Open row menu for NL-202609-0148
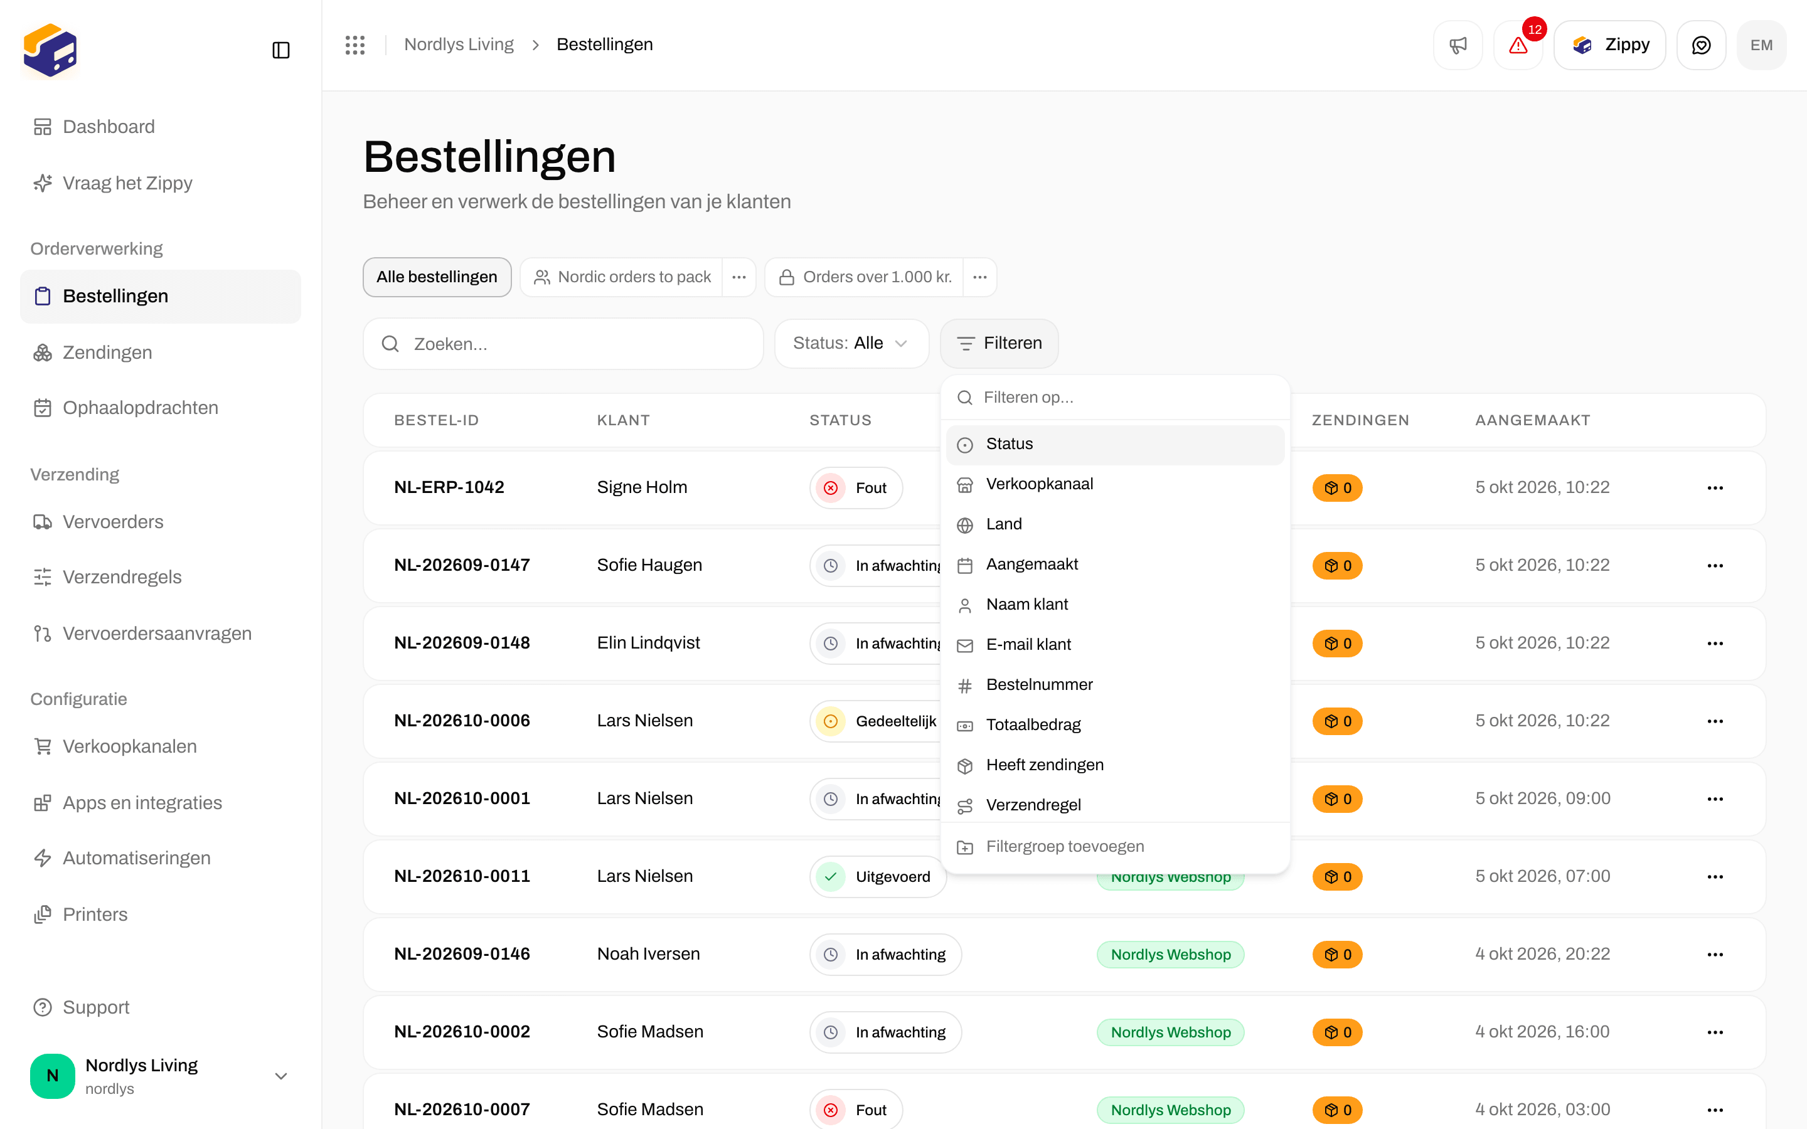The width and height of the screenshot is (1807, 1129). (1714, 643)
